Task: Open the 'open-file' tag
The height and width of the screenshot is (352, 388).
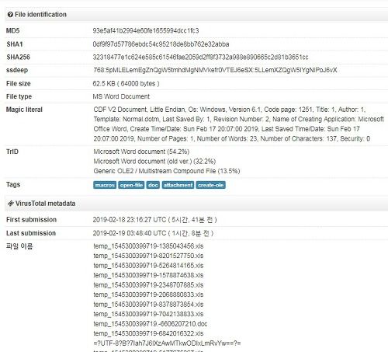Action: tap(131, 185)
